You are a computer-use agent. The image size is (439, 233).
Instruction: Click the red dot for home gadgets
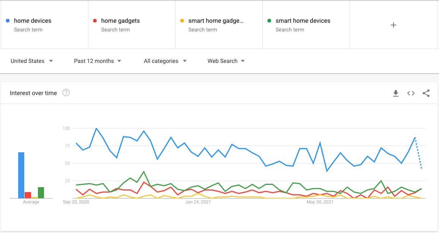[95, 21]
